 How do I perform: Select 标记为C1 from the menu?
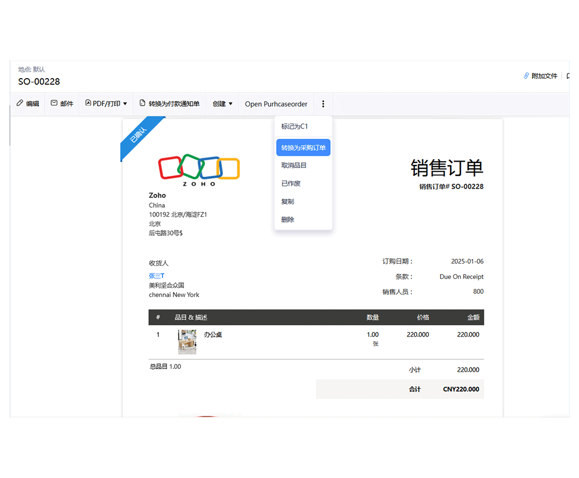294,126
